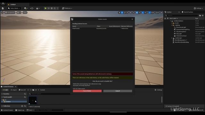205x115 pixels.
Task: Open the Blueprints toolbar dropdown
Action: [32, 8]
